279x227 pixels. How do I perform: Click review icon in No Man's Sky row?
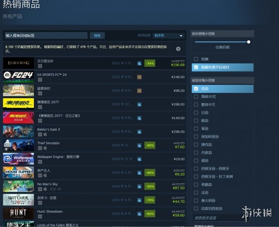tap(139, 186)
